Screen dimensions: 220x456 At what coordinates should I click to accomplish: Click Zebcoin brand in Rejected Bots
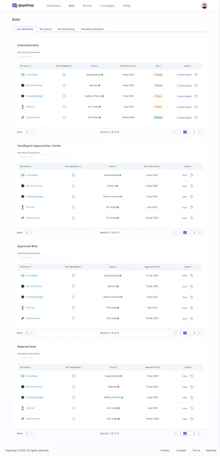point(112,387)
